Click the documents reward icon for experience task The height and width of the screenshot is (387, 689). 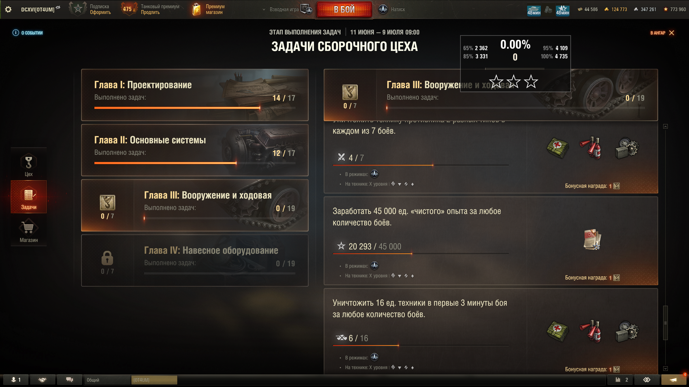[x=592, y=239]
